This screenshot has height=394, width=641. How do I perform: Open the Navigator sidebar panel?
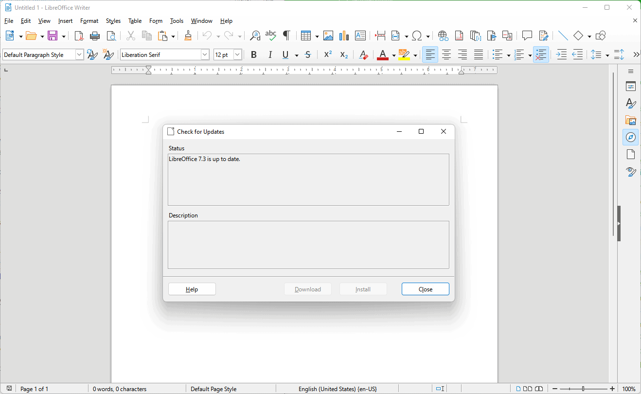click(630, 137)
